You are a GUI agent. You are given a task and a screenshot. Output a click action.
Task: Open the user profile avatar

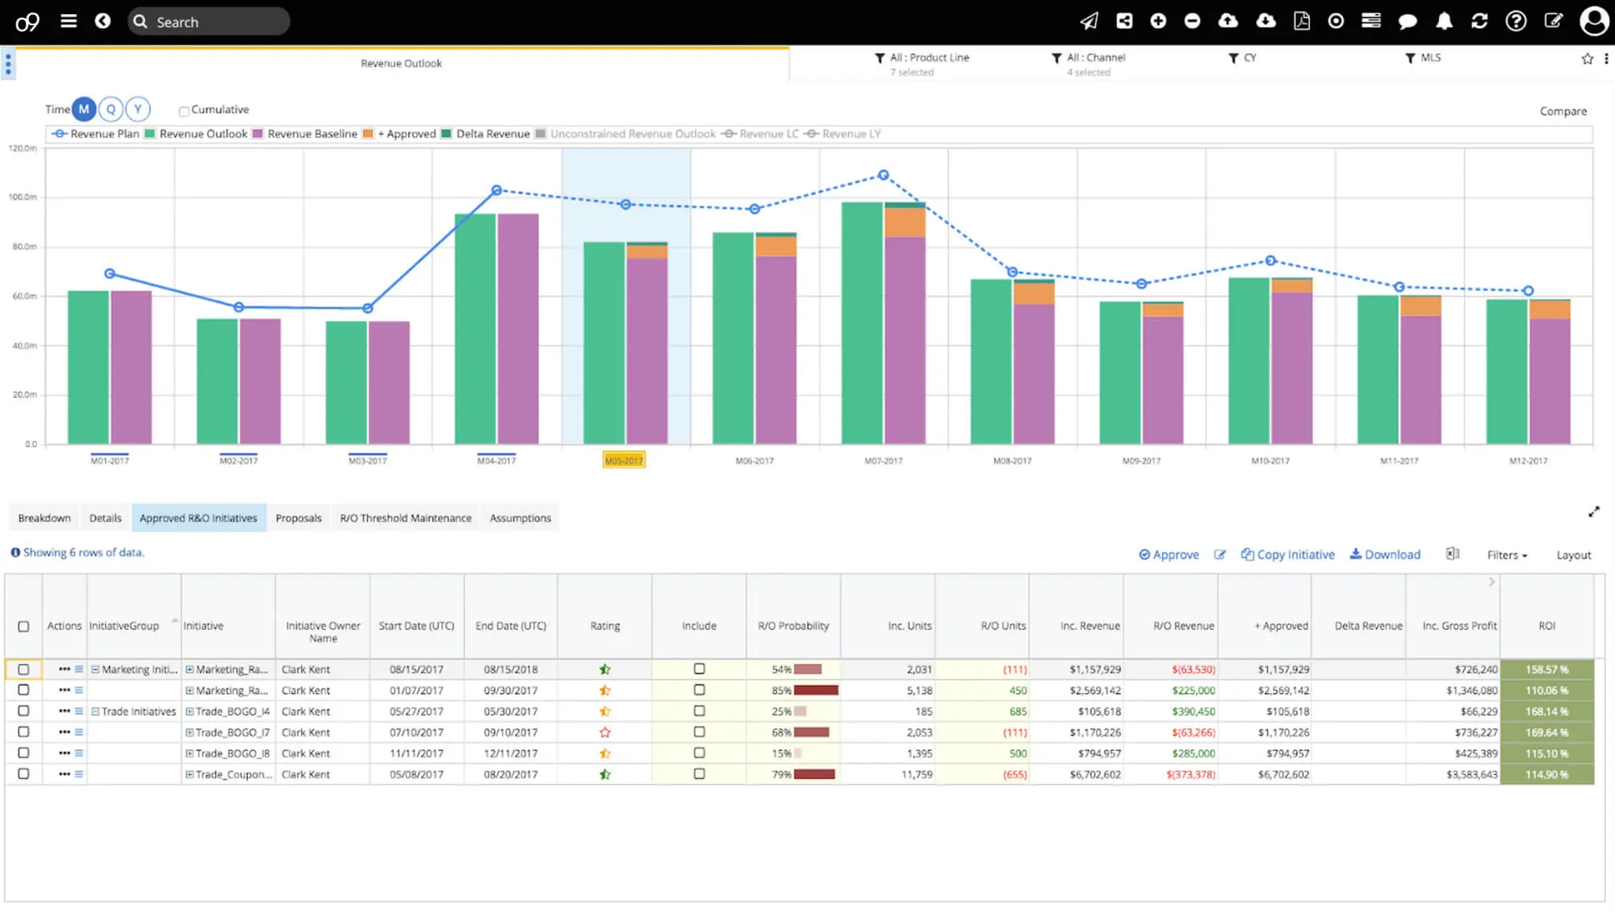click(1594, 21)
